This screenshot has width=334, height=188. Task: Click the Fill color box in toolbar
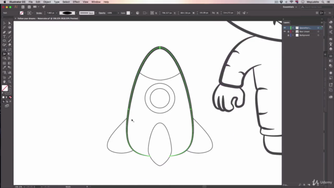(x=5, y=88)
